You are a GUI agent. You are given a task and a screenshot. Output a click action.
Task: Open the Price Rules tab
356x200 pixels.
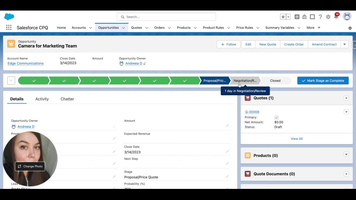pyautogui.click(x=244, y=28)
